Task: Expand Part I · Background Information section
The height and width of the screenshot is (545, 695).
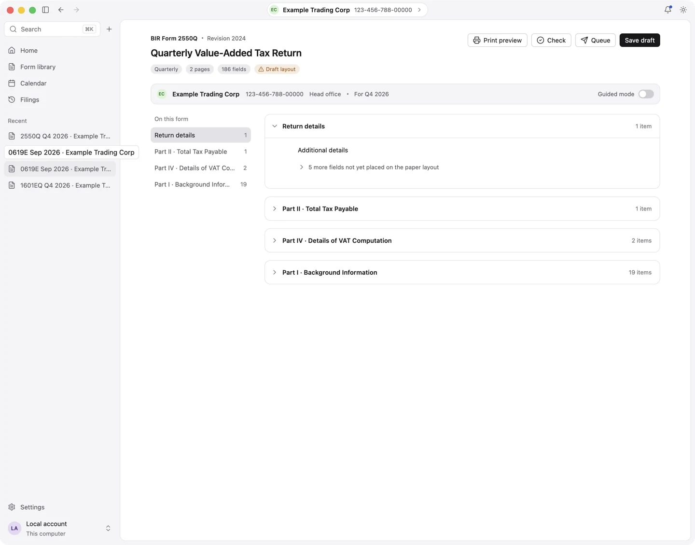Action: (x=462, y=272)
